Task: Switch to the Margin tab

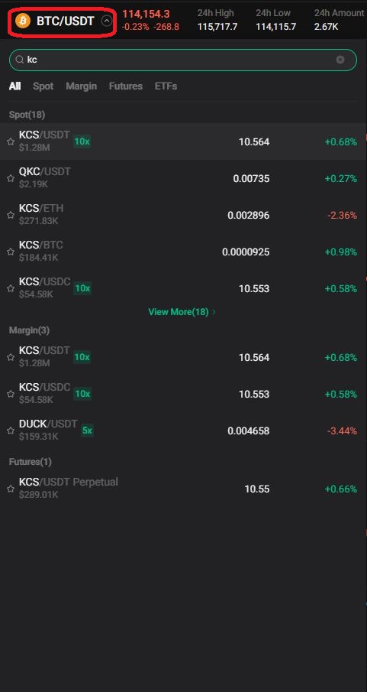Action: click(x=81, y=86)
